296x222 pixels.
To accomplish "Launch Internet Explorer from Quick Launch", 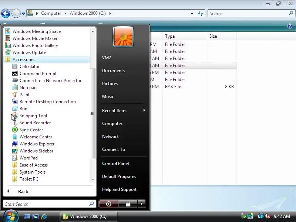I will [44, 216].
